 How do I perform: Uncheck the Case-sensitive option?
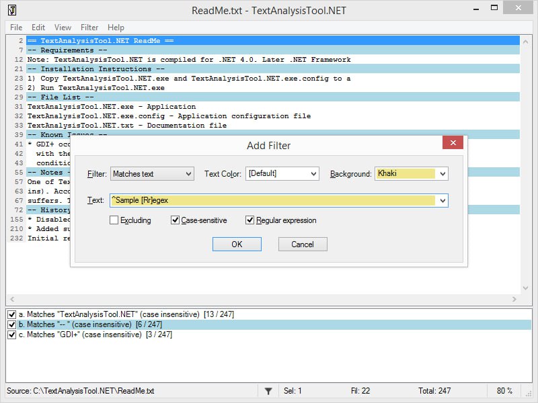pos(176,220)
